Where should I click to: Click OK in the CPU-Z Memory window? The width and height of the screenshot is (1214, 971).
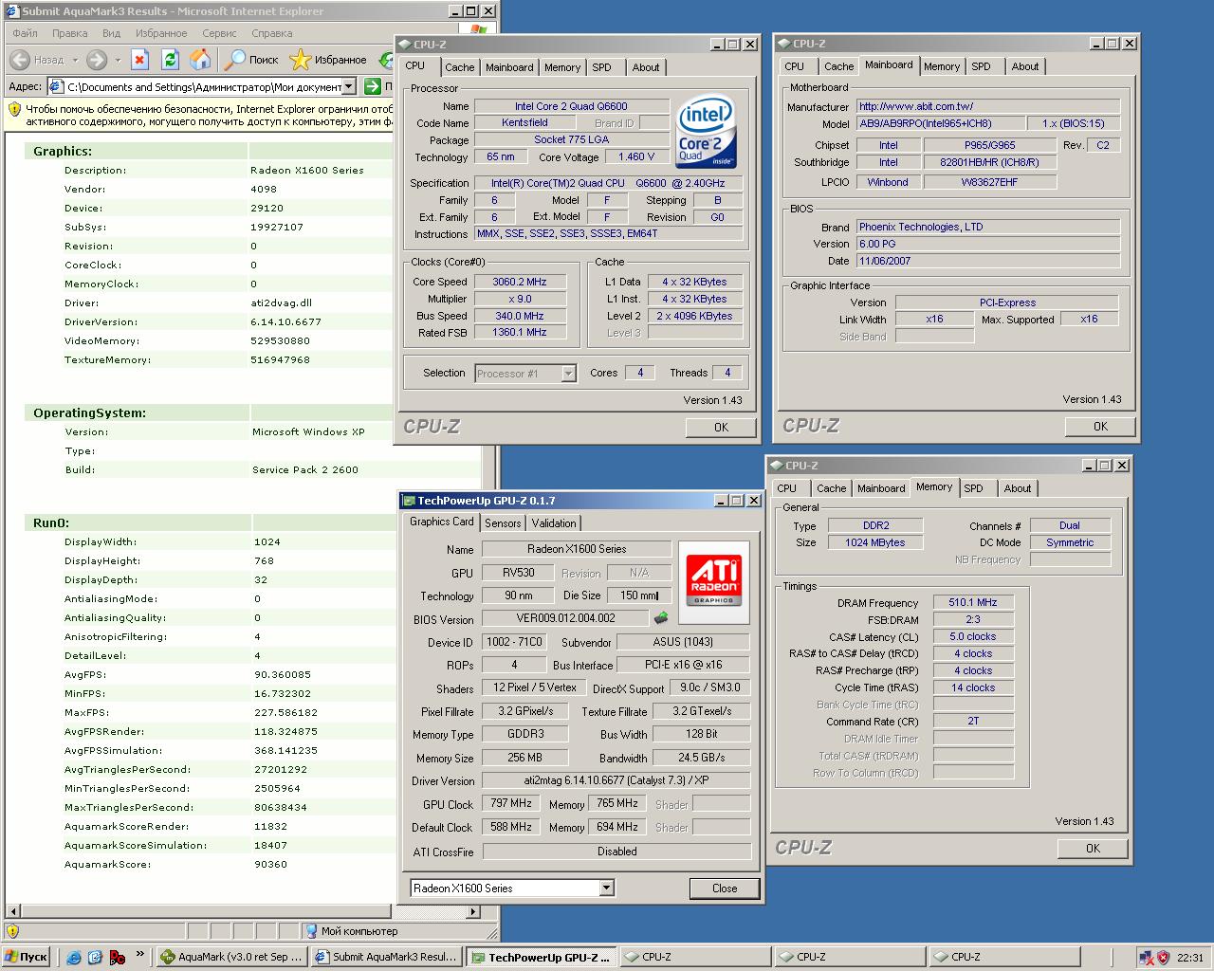point(1093,848)
